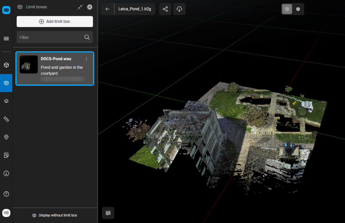Open the 3D model cube panel
The height and width of the screenshot is (223, 345).
click(x=6, y=65)
